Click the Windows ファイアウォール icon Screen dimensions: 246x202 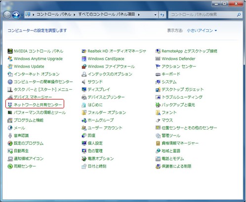pyautogui.click(x=84, y=67)
